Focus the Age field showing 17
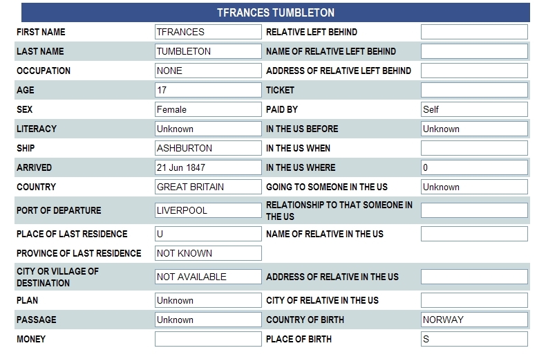Screen dimensions: 537x359 [x=208, y=90]
